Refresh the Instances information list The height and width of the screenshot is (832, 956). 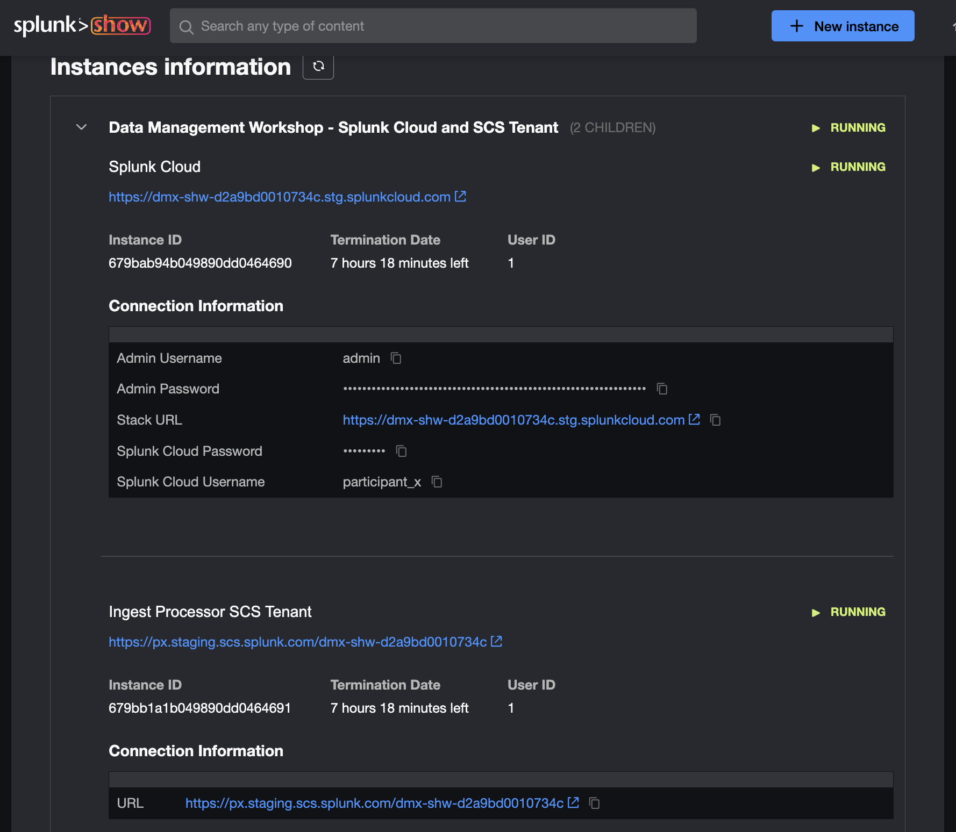tap(318, 67)
